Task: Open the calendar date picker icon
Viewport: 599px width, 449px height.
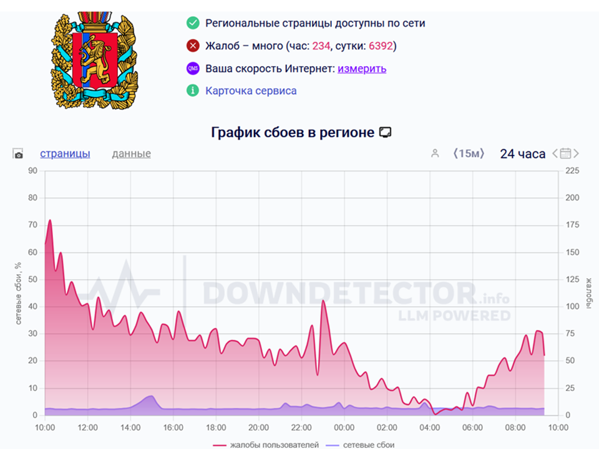Action: point(565,153)
